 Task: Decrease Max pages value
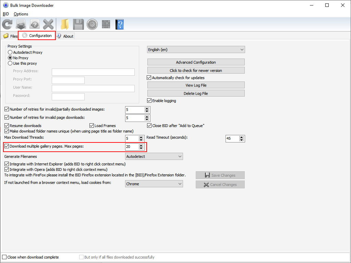pos(141,148)
